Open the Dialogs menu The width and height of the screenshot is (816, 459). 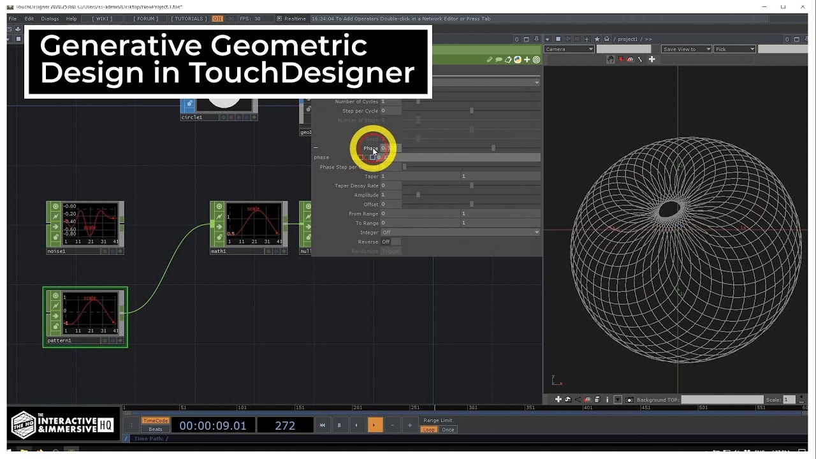50,18
